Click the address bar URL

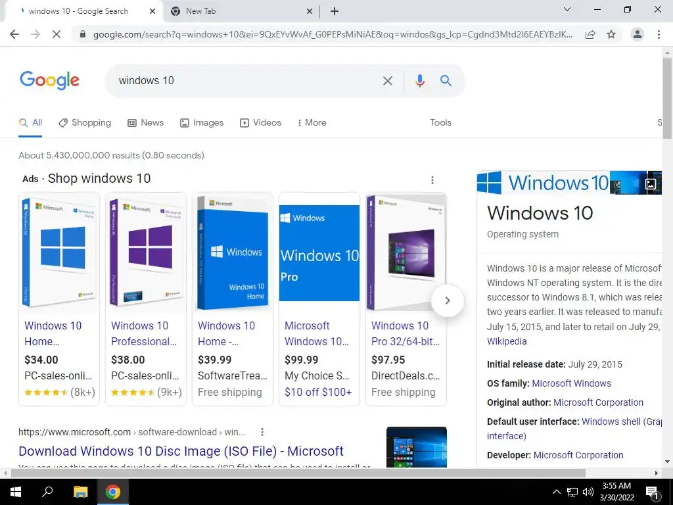[333, 34]
